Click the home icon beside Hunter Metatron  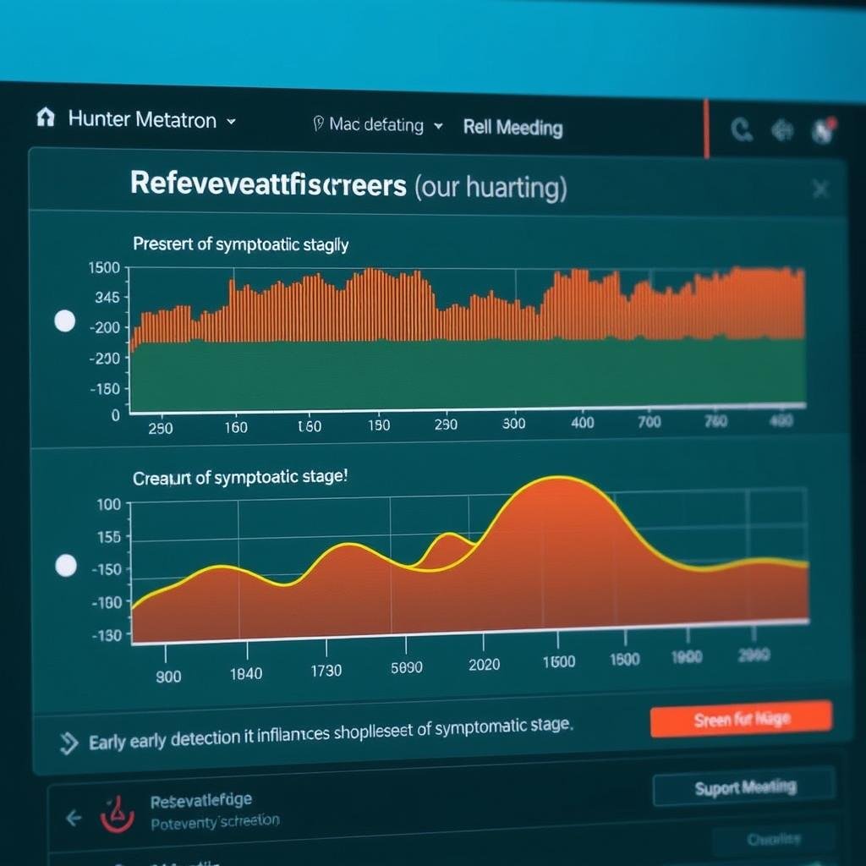(x=45, y=118)
